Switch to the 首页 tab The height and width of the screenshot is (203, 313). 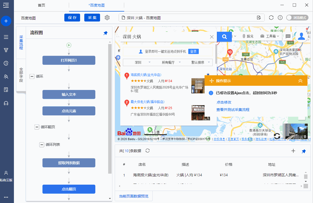41,6
